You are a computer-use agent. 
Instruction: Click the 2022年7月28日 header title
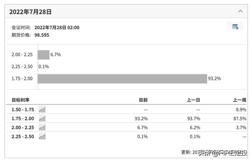(30, 12)
